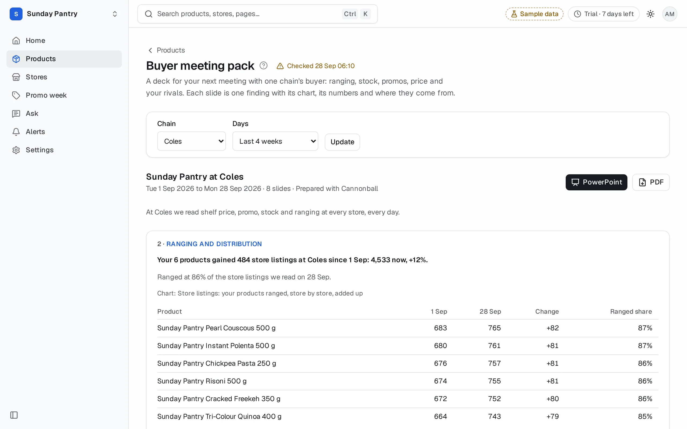Click the back chevron beside Products
Screen dimensions: 687x429
coord(150,50)
